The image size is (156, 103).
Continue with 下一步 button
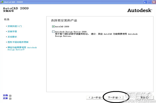114,98
